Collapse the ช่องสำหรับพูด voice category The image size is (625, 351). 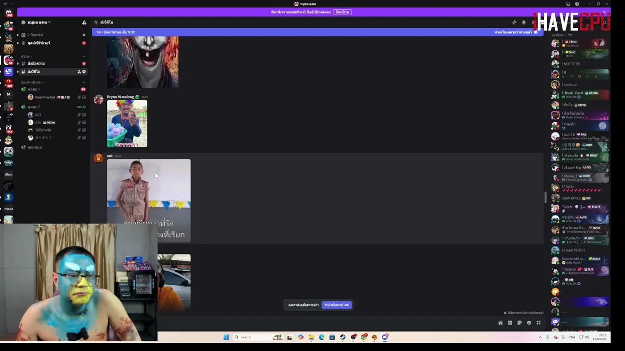(x=31, y=82)
